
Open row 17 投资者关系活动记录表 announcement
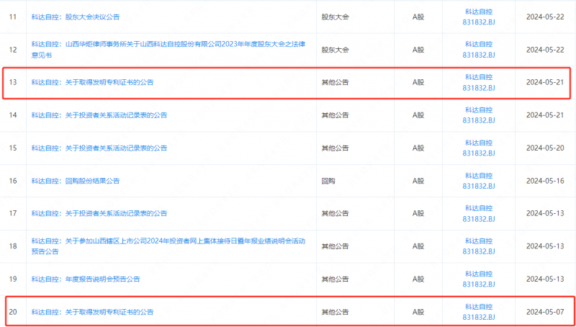(x=99, y=213)
